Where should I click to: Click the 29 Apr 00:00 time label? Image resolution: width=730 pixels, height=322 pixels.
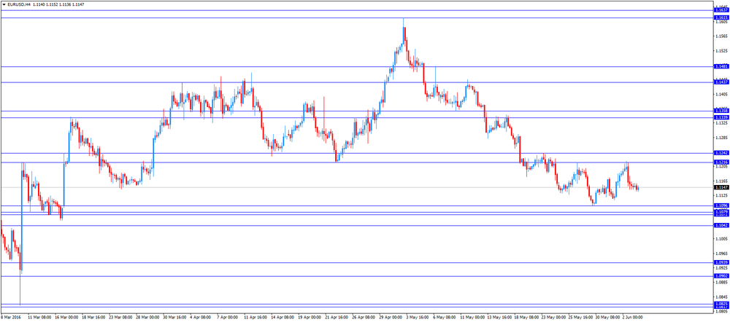[391, 318]
